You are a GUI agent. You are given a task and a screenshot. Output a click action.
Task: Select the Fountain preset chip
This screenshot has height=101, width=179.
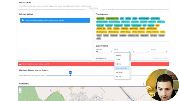pos(161,35)
